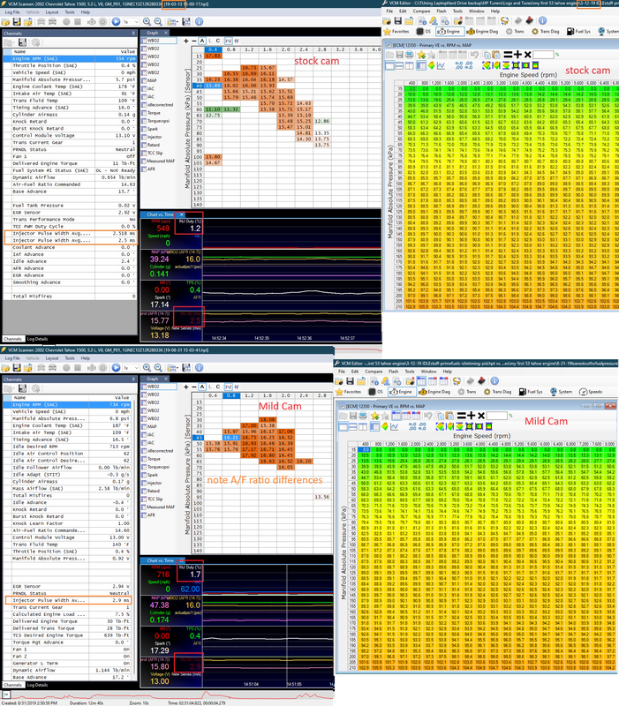Zoom out icon in top VCM Scanner toolbar
This screenshot has height=706, width=619.
158,21
